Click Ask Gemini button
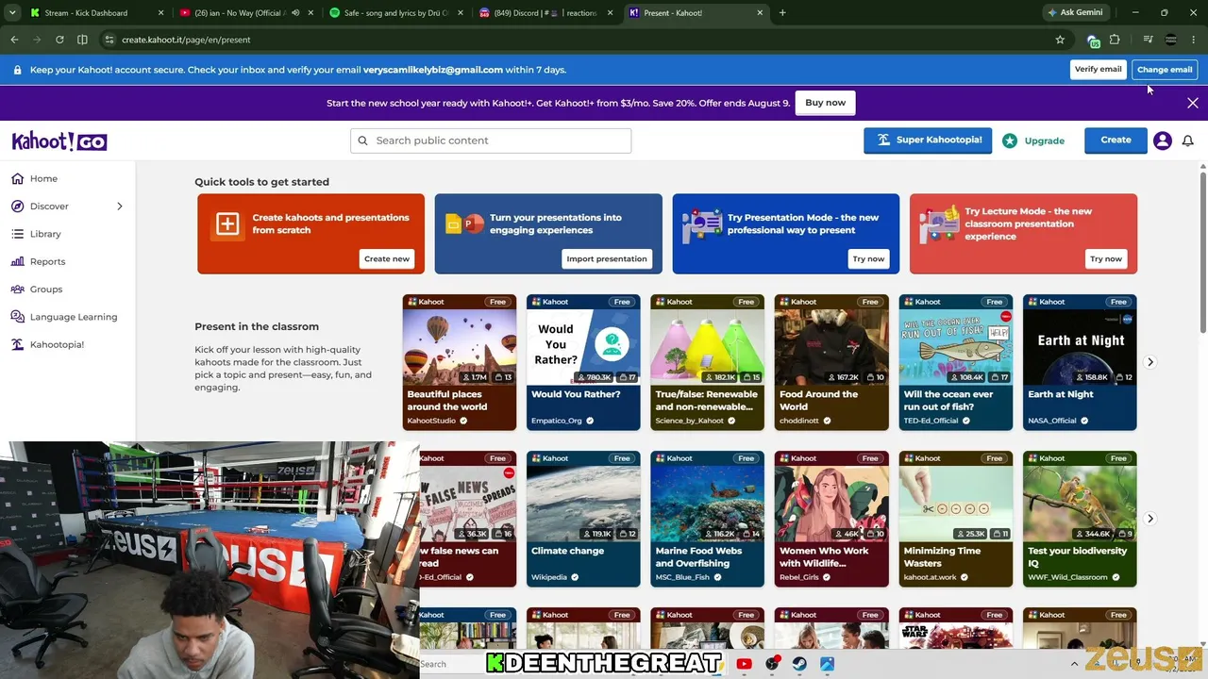 tap(1074, 13)
